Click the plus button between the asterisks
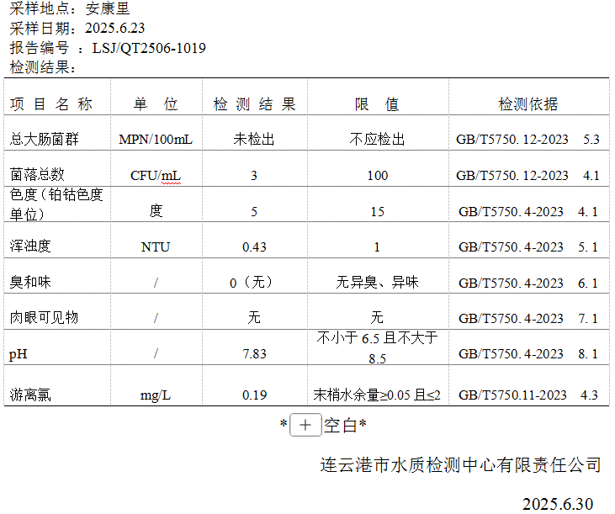This screenshot has width=615, height=514. pyautogui.click(x=305, y=426)
